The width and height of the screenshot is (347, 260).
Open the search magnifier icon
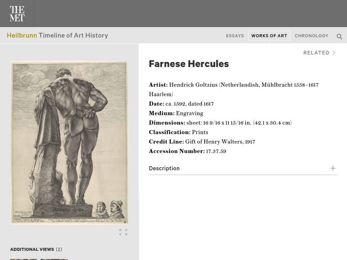(x=339, y=36)
